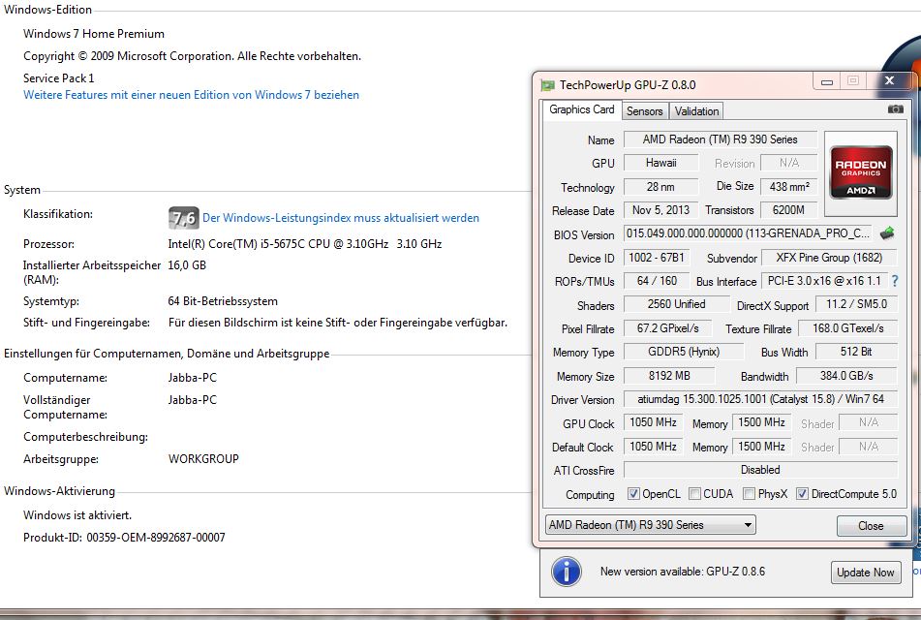
Task: Click the Update Now button
Action: pos(865,572)
